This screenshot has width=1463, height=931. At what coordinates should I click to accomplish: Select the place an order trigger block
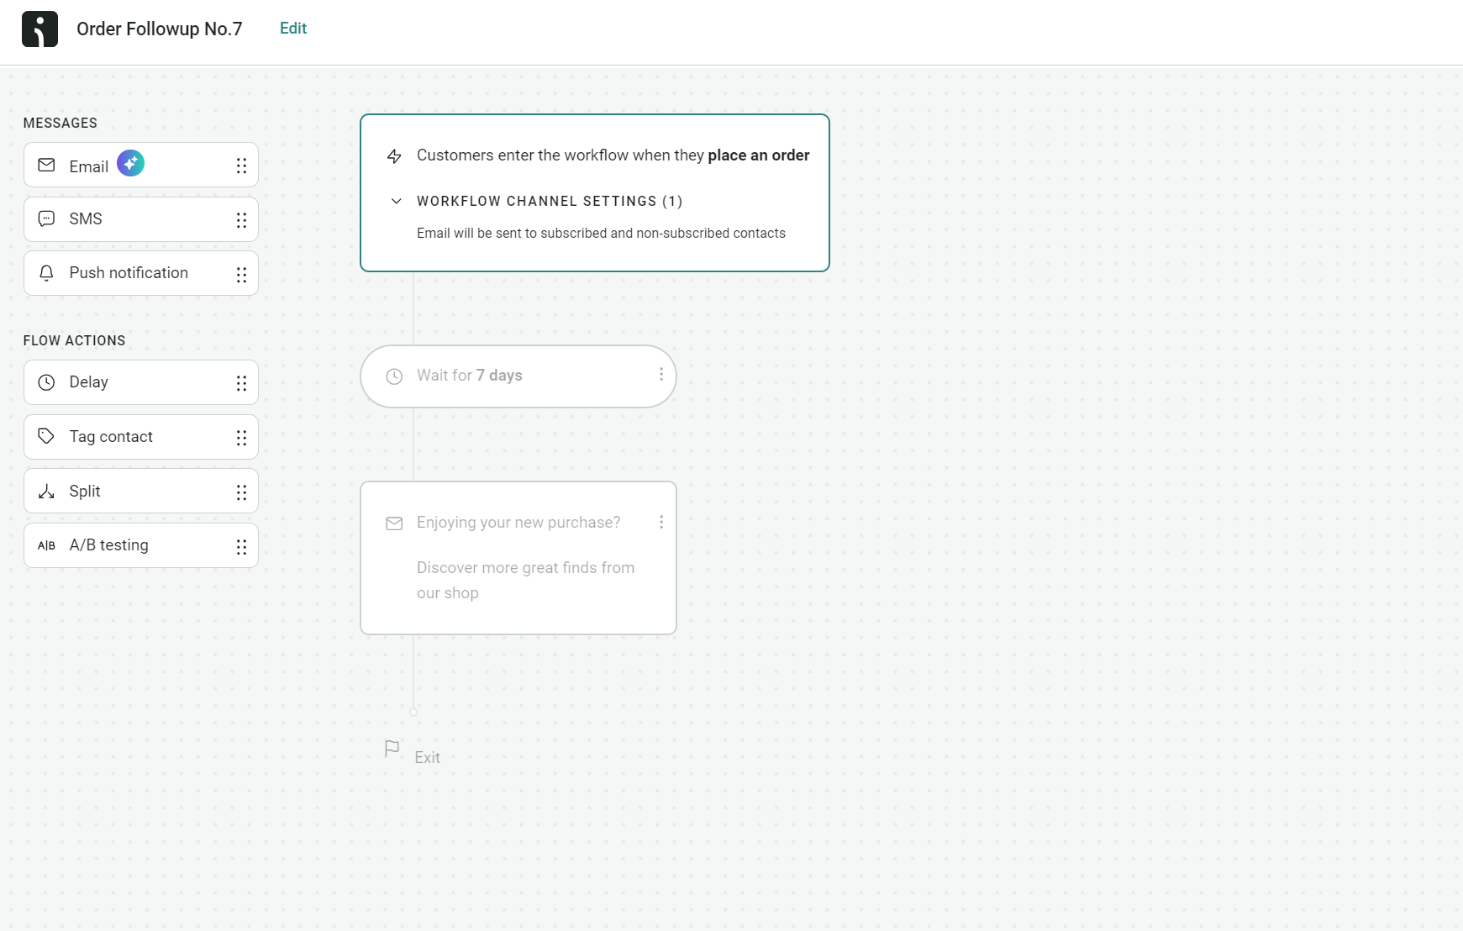pos(595,193)
